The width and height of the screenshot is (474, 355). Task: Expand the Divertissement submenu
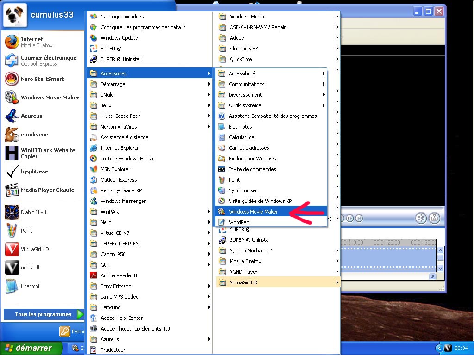tap(271, 95)
